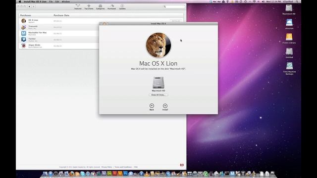Viewport: 317px width, 178px height.
Task: Open Top Charts in the App Store toolbar
Action: tap(89, 7)
